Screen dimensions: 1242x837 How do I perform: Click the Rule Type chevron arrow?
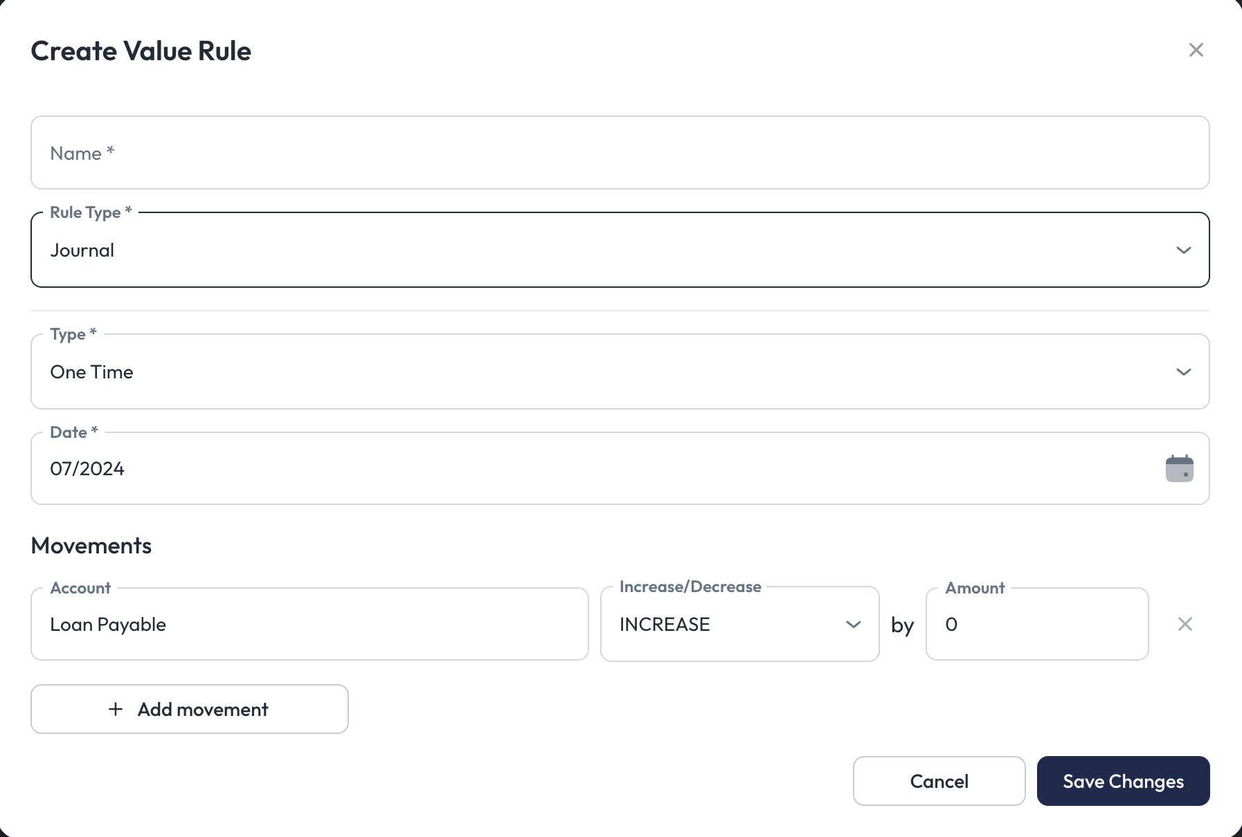tap(1183, 250)
